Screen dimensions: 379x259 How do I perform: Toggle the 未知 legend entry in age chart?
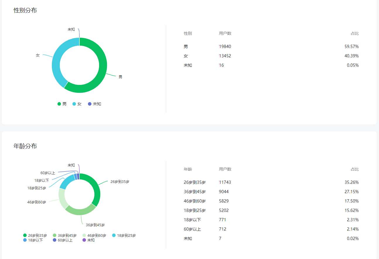pos(89,240)
